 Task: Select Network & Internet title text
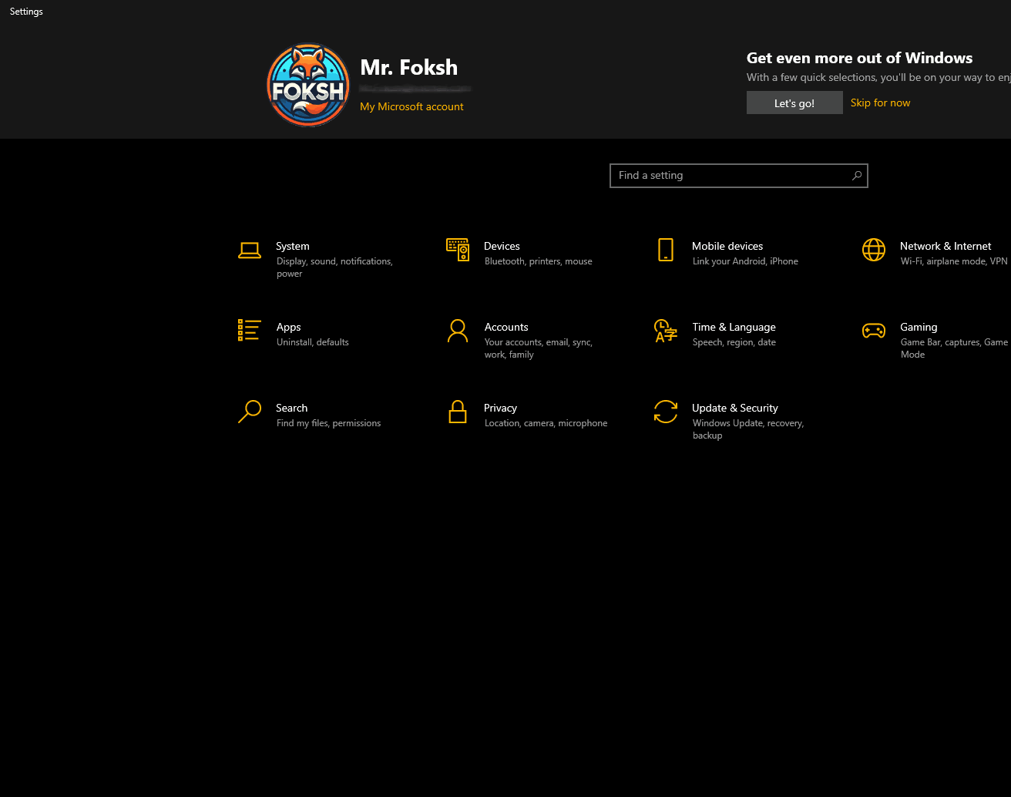coord(946,246)
